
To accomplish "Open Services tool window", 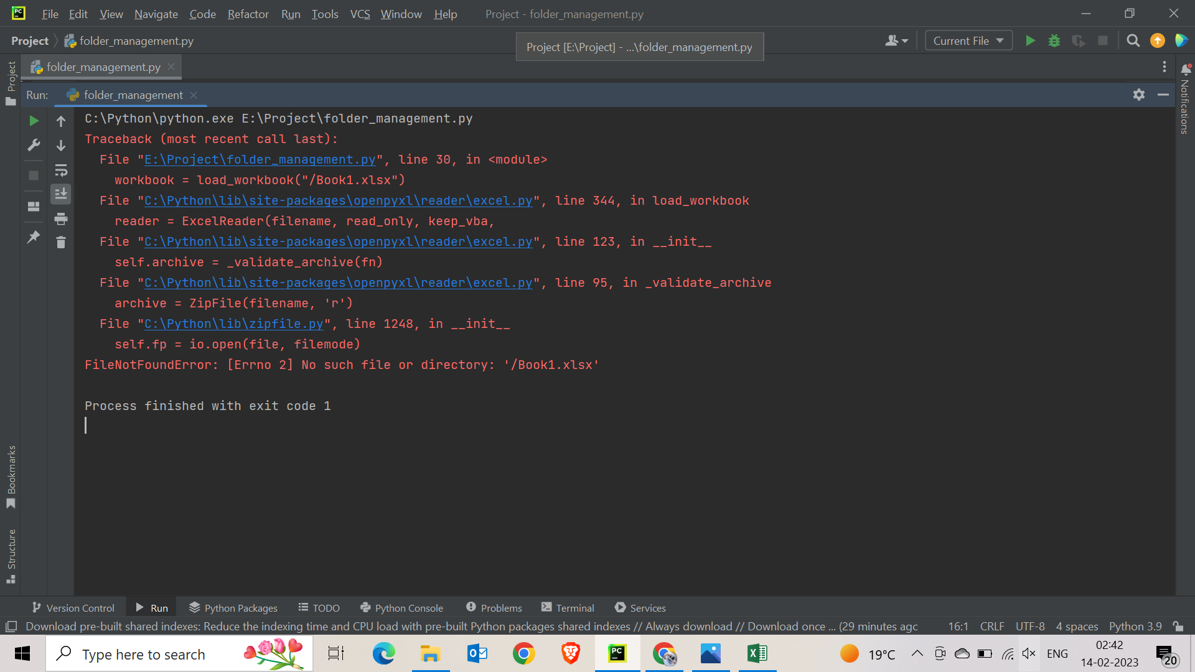I will coord(640,608).
